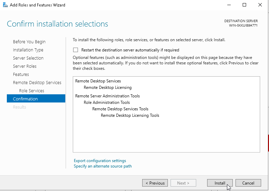The width and height of the screenshot is (269, 191).
Task: Navigate to the Features step
Action: point(21,75)
